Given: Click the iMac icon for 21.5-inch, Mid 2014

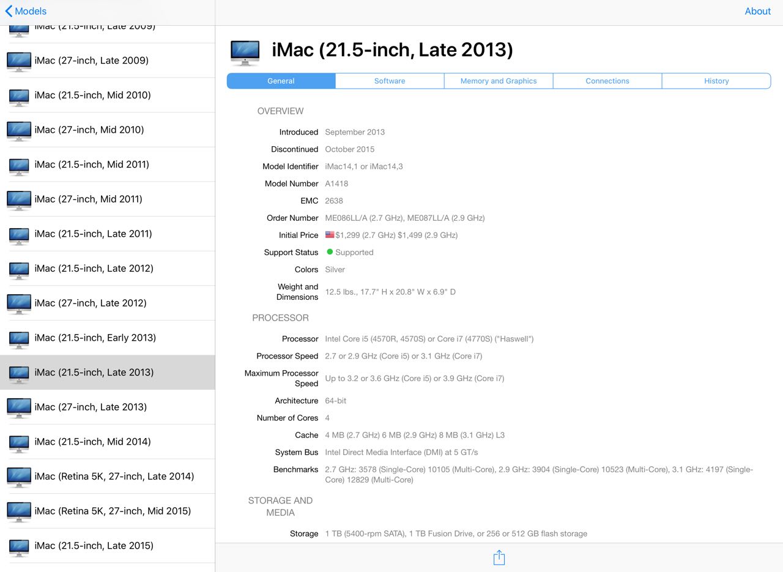Looking at the screenshot, I should [x=19, y=444].
